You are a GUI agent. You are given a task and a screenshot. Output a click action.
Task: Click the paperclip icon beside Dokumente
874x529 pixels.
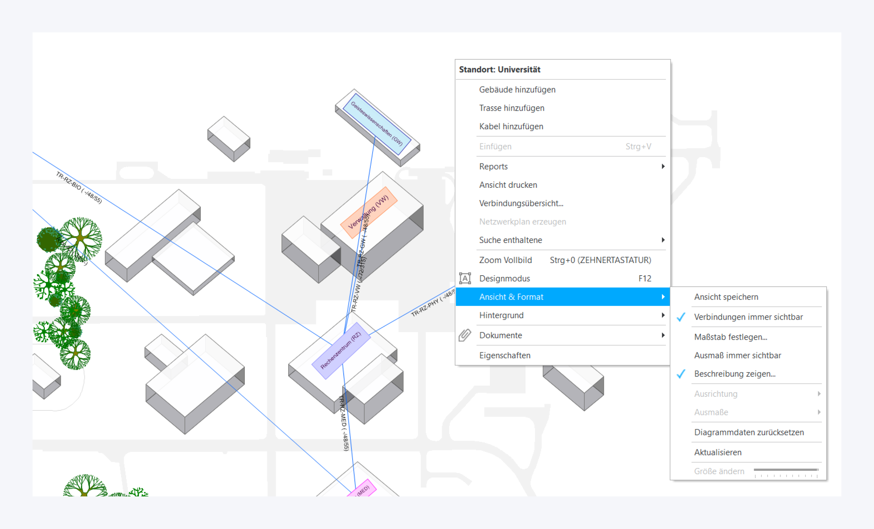[x=465, y=335]
